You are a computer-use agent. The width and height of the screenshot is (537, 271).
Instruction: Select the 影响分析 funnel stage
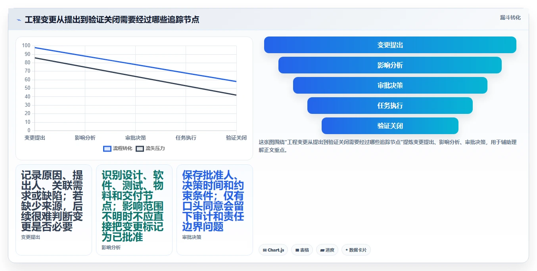pos(390,65)
